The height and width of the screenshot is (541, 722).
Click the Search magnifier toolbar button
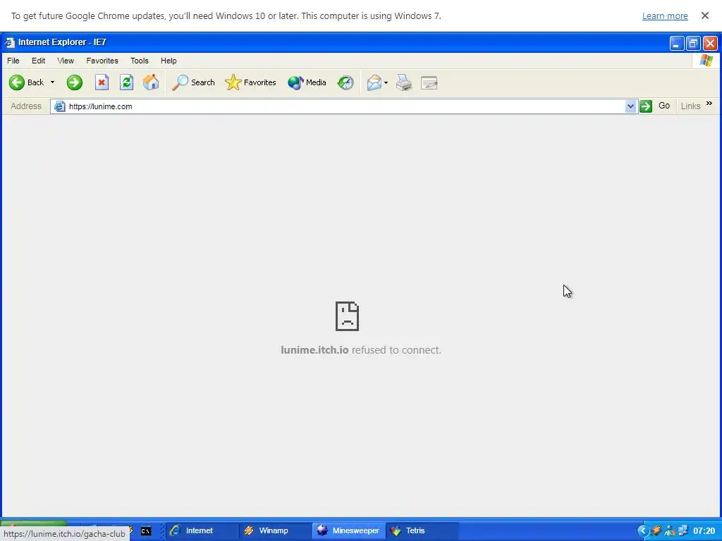pos(193,83)
